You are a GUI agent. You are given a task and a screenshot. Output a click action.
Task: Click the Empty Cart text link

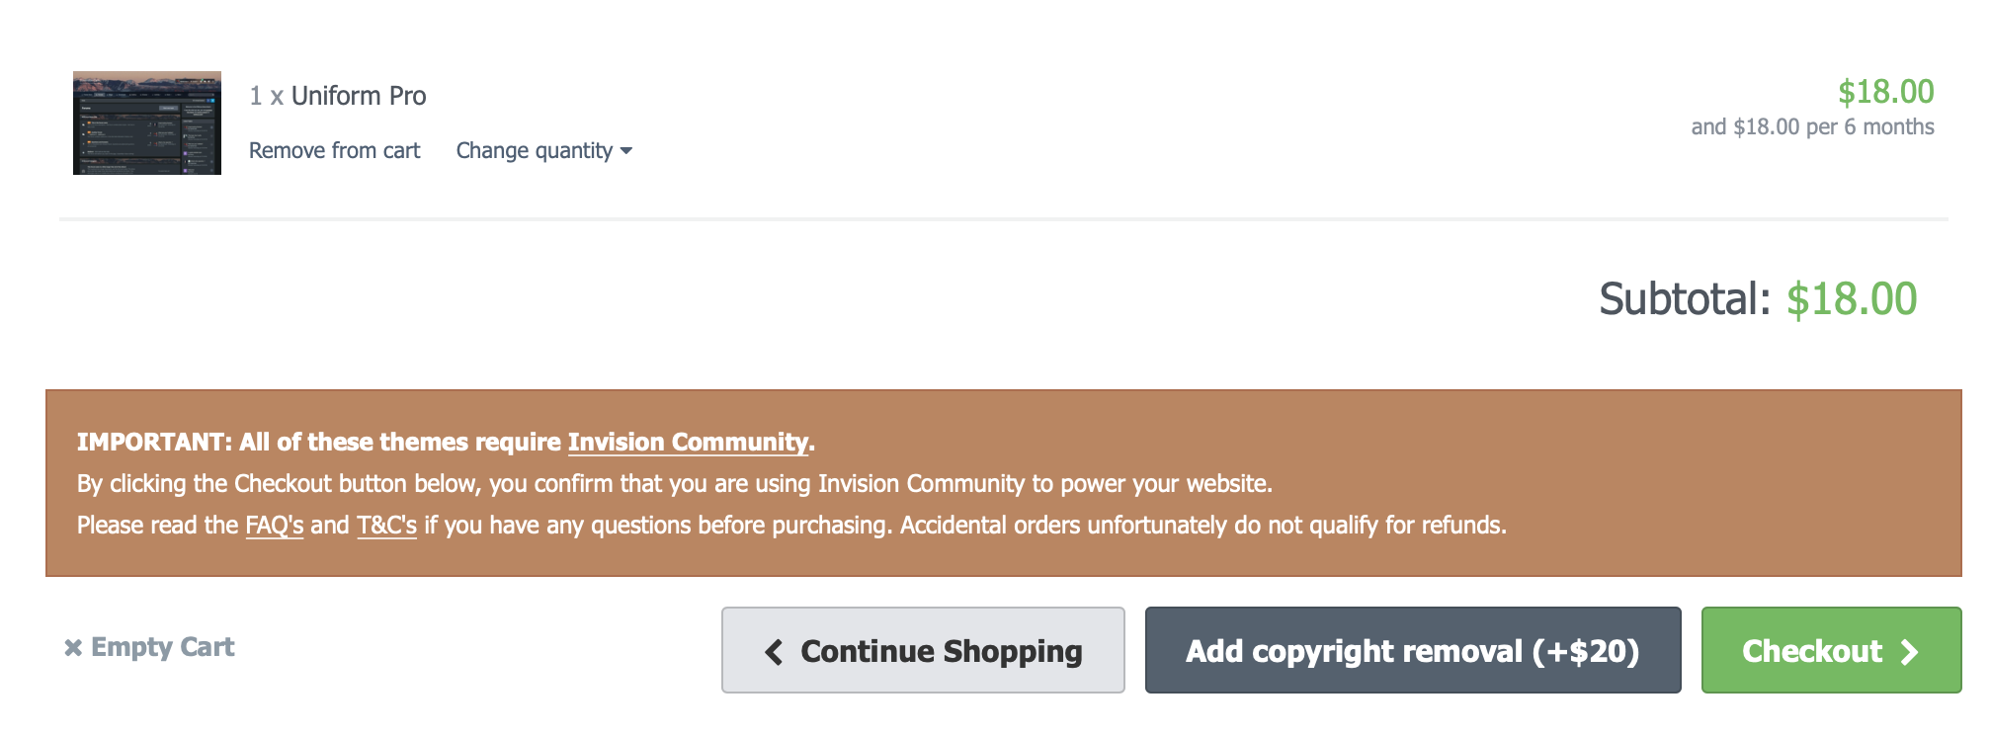tap(163, 647)
